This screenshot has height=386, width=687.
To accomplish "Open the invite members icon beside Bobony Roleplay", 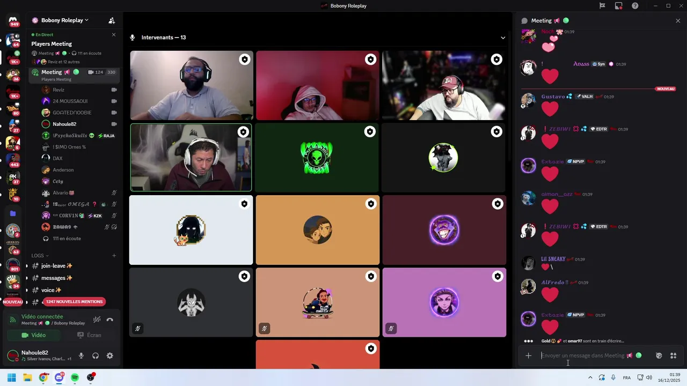I will pos(112,20).
